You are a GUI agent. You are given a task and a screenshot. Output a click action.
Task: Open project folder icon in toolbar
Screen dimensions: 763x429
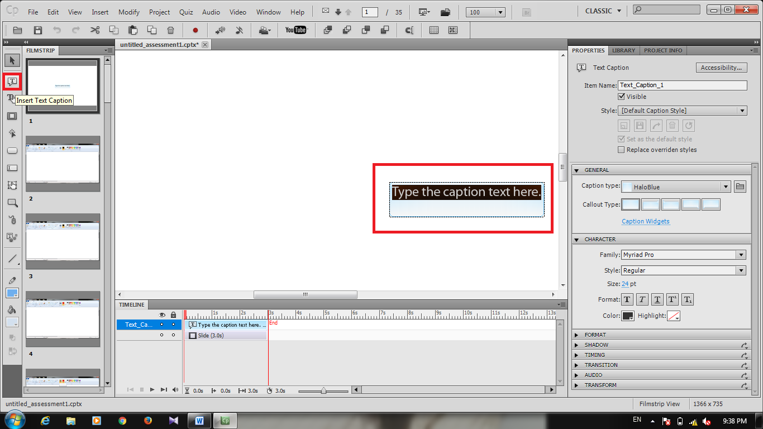pos(18,30)
